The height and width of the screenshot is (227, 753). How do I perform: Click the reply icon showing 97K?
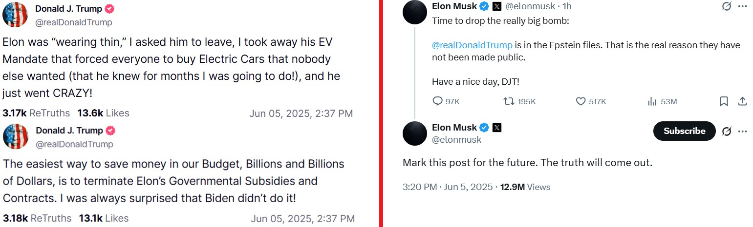tap(438, 101)
